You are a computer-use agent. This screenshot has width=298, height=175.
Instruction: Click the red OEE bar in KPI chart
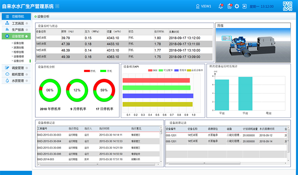click(156, 80)
